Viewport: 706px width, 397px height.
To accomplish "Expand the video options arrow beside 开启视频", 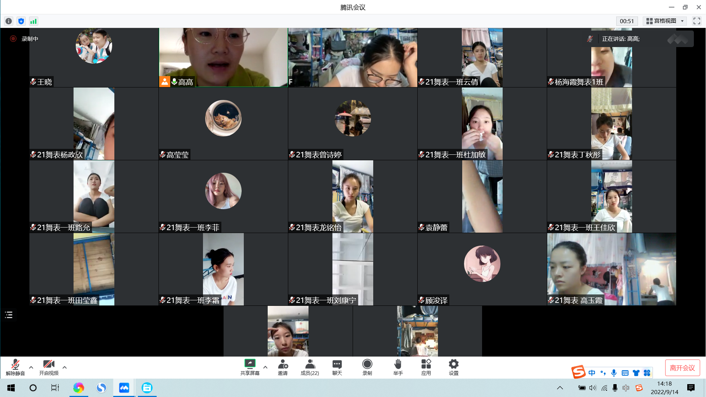I will [65, 367].
